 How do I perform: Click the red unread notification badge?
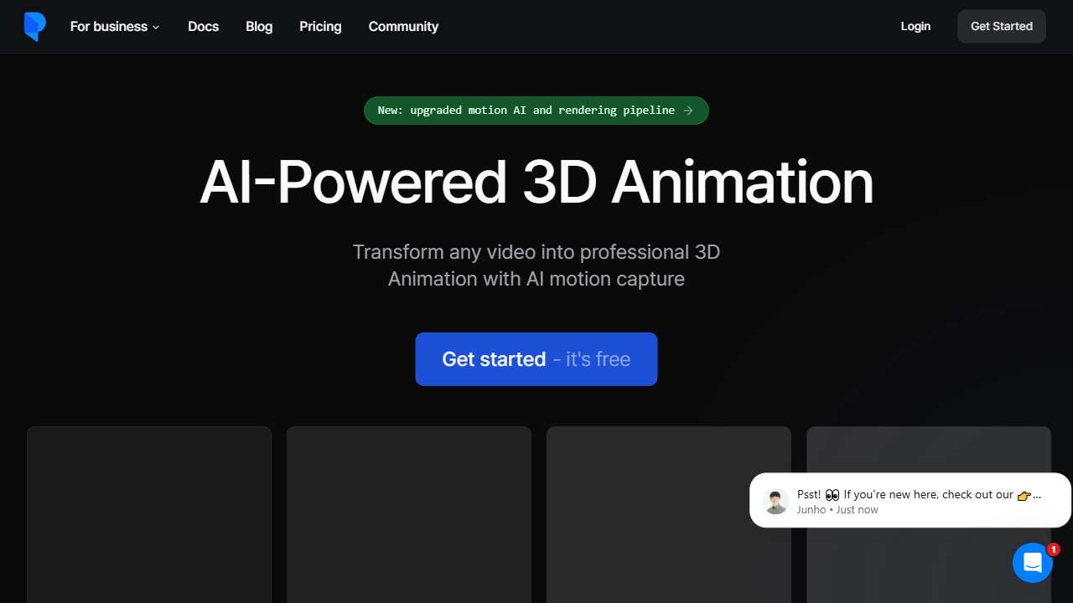point(1053,549)
